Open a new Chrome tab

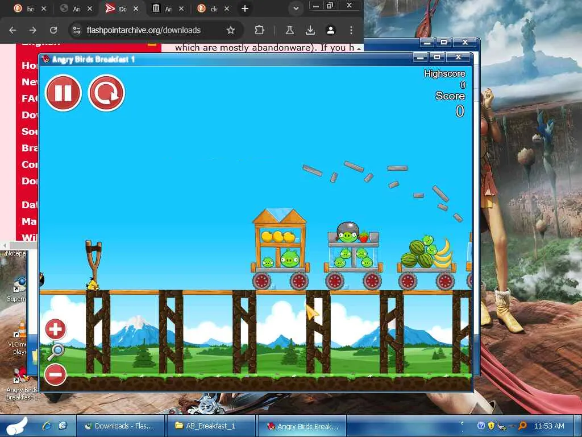(x=245, y=9)
